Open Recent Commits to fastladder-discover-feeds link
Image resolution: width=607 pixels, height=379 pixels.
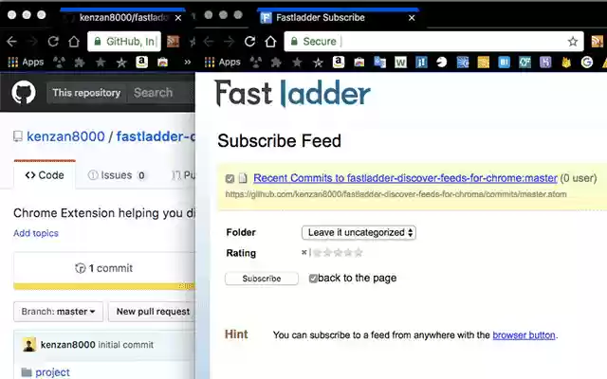tap(405, 178)
